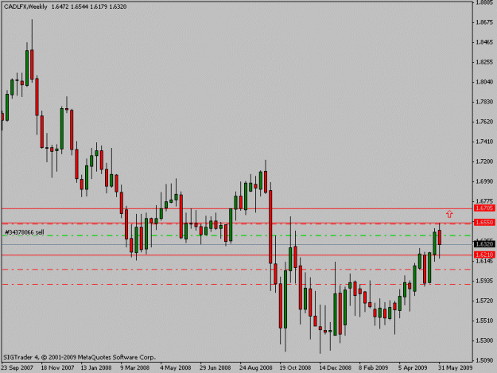Click the 1.6990 price axis label

tap(484, 181)
